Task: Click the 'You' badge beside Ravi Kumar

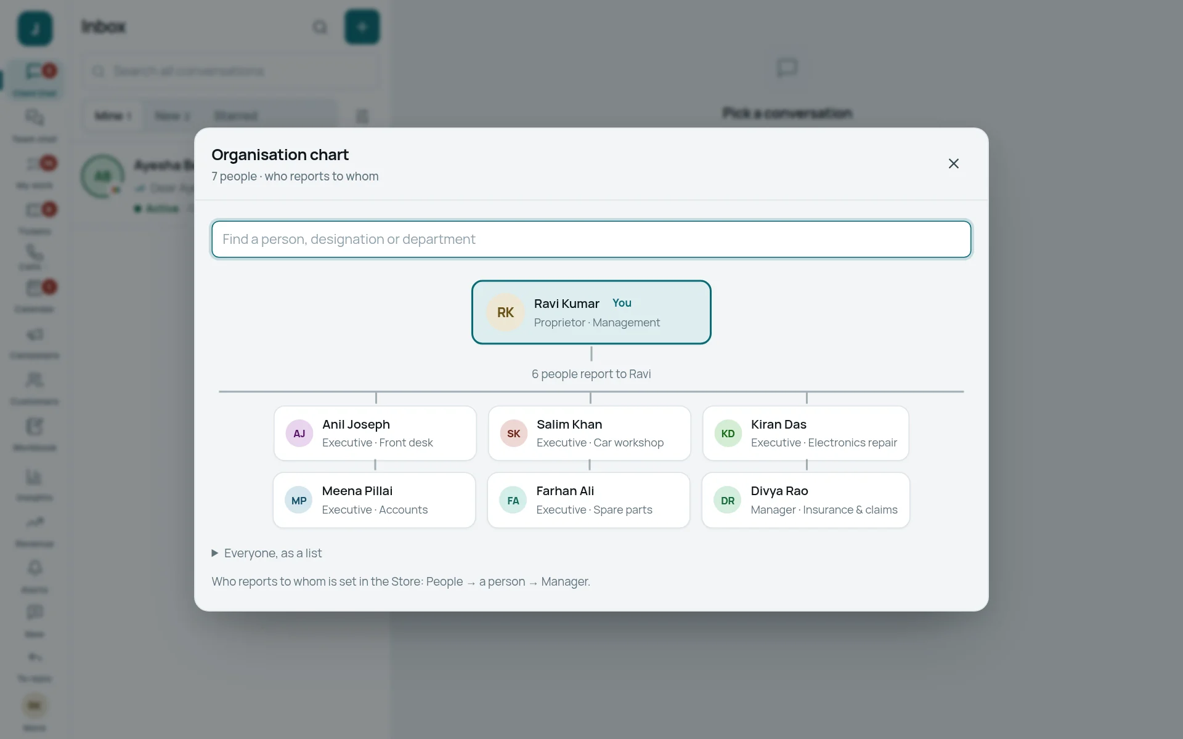Action: point(622,303)
